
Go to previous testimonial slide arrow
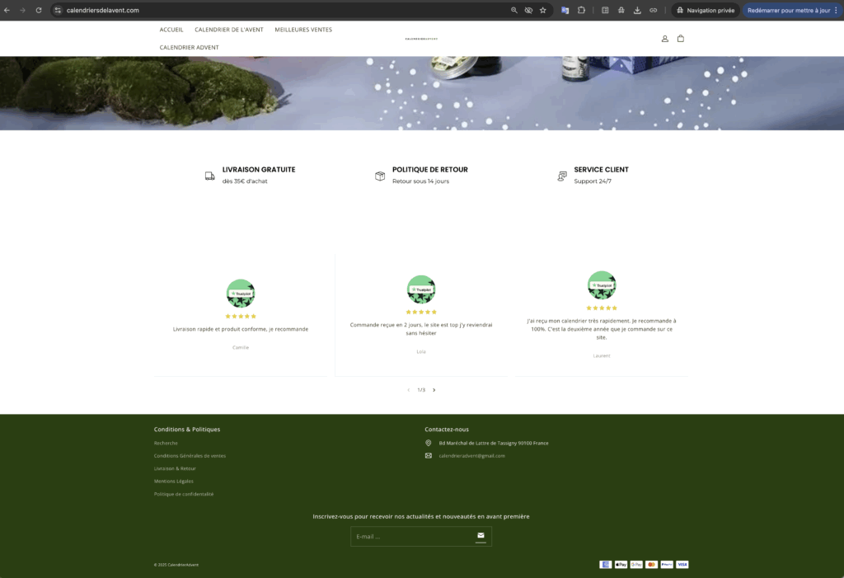(408, 390)
